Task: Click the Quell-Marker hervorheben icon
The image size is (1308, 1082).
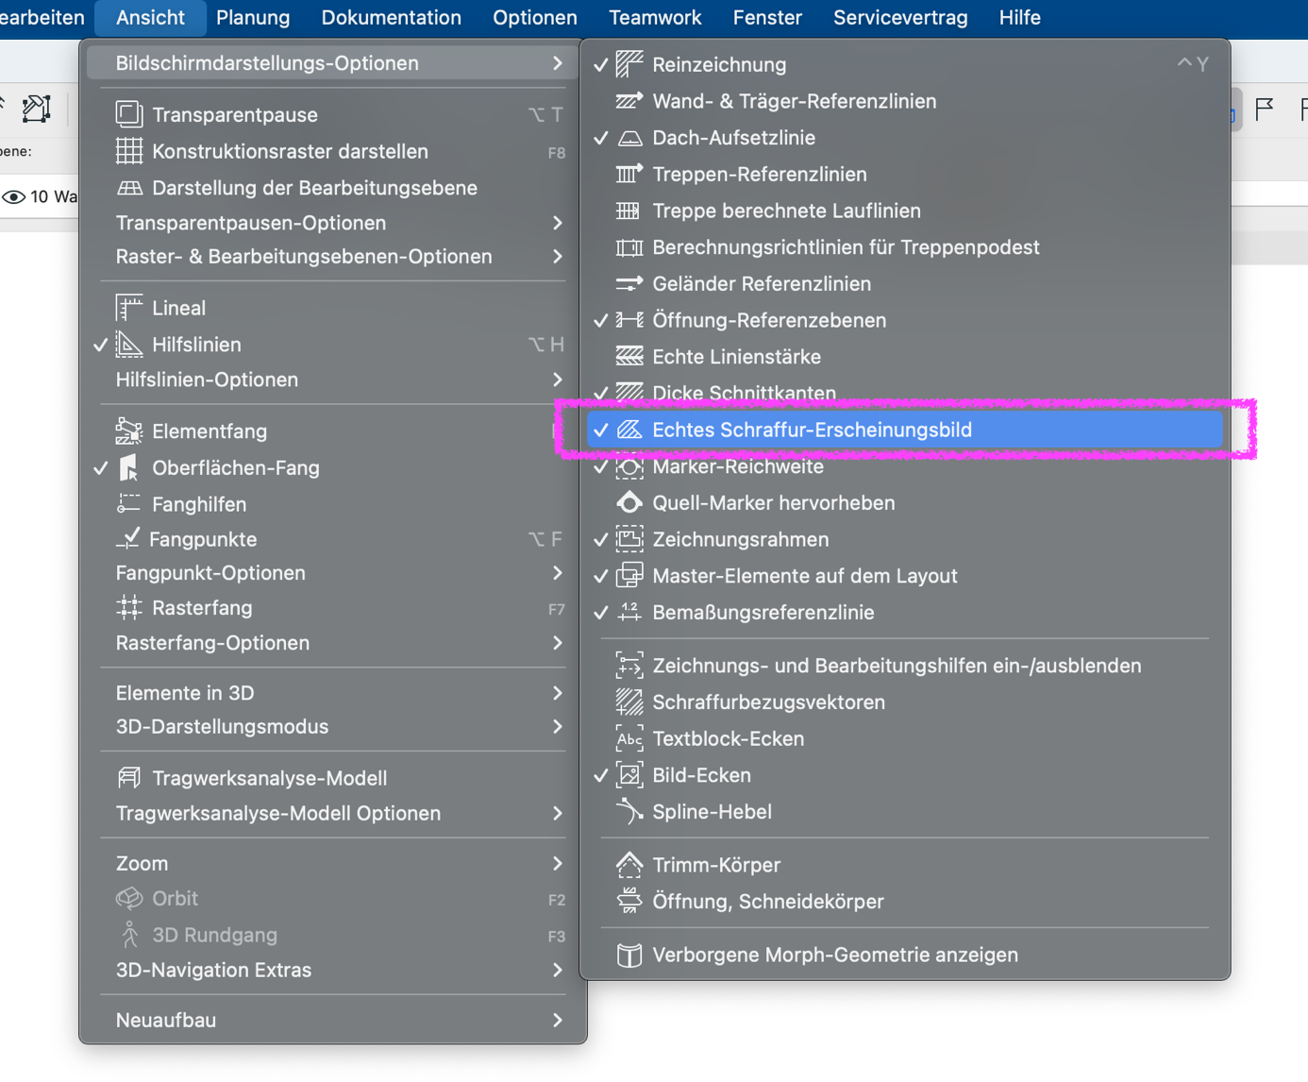Action: point(629,503)
